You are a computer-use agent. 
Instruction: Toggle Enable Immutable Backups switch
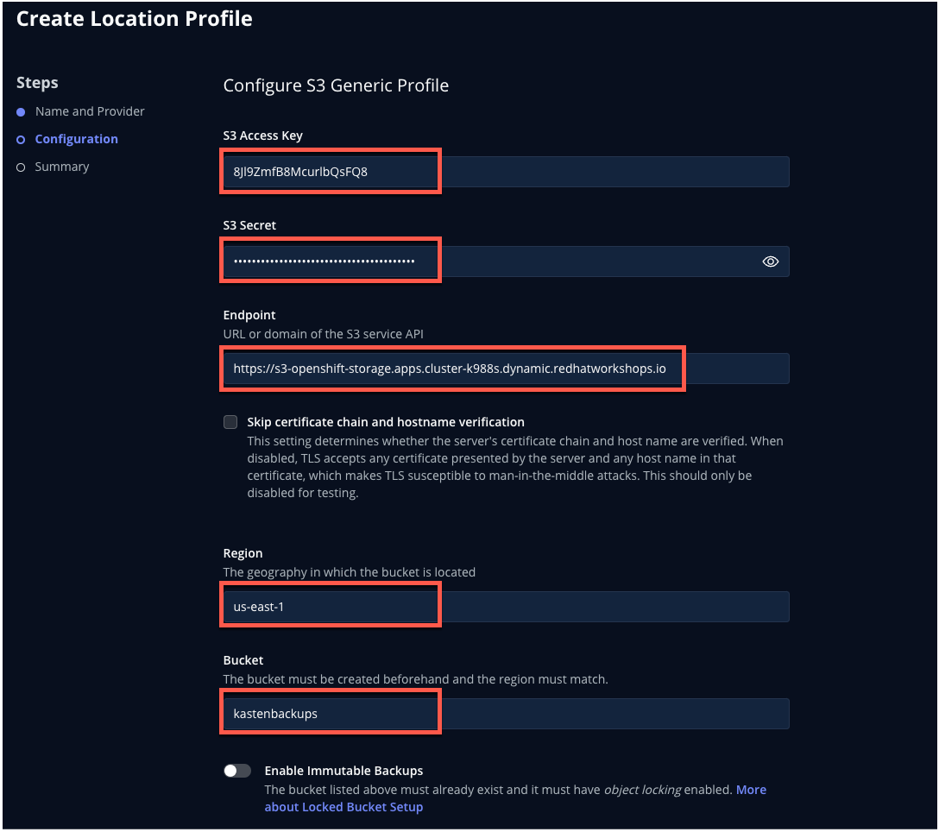tap(237, 771)
